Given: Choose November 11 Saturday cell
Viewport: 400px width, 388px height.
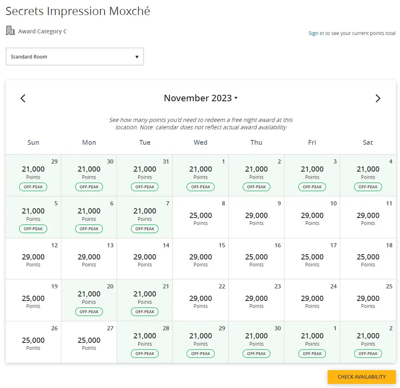Looking at the screenshot, I should pyautogui.click(x=368, y=217).
